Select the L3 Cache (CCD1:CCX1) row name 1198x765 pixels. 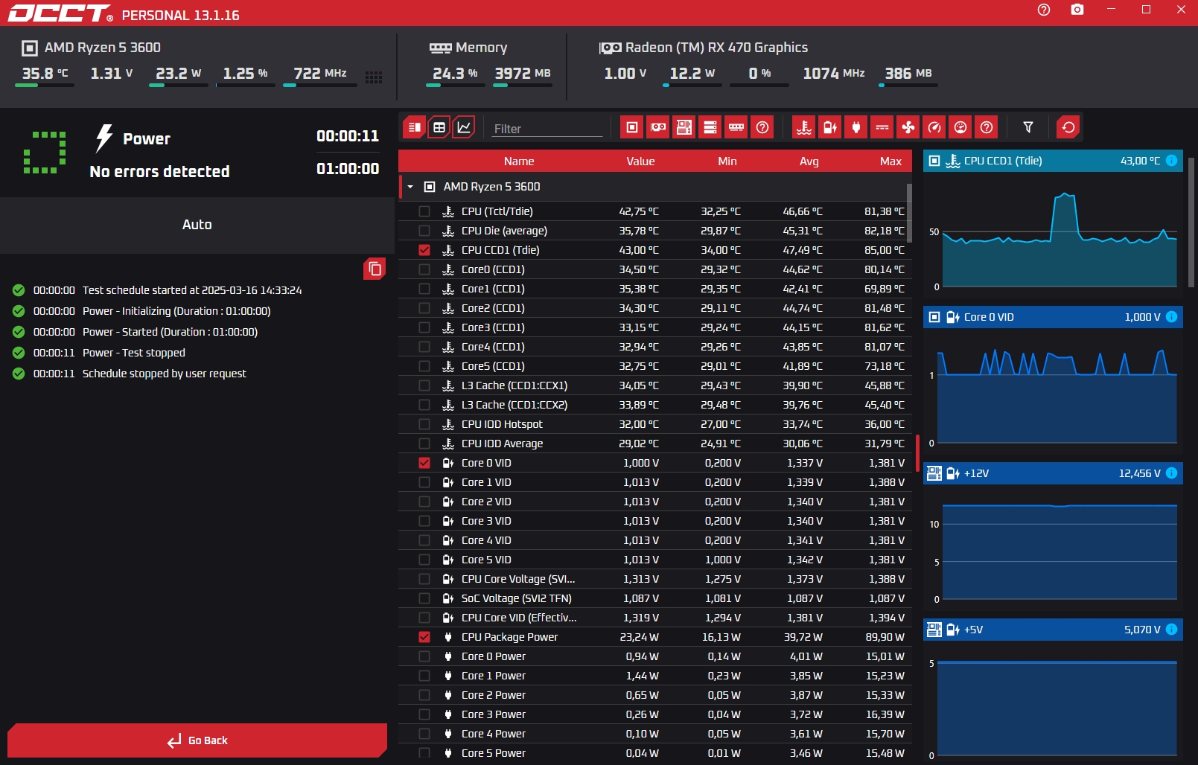[x=514, y=385]
